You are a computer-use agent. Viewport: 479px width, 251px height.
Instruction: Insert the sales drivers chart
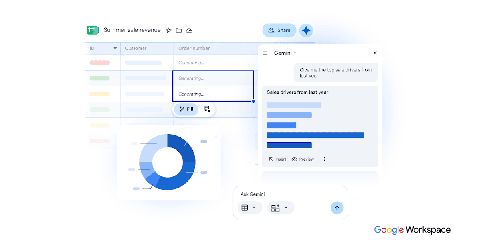tap(277, 159)
